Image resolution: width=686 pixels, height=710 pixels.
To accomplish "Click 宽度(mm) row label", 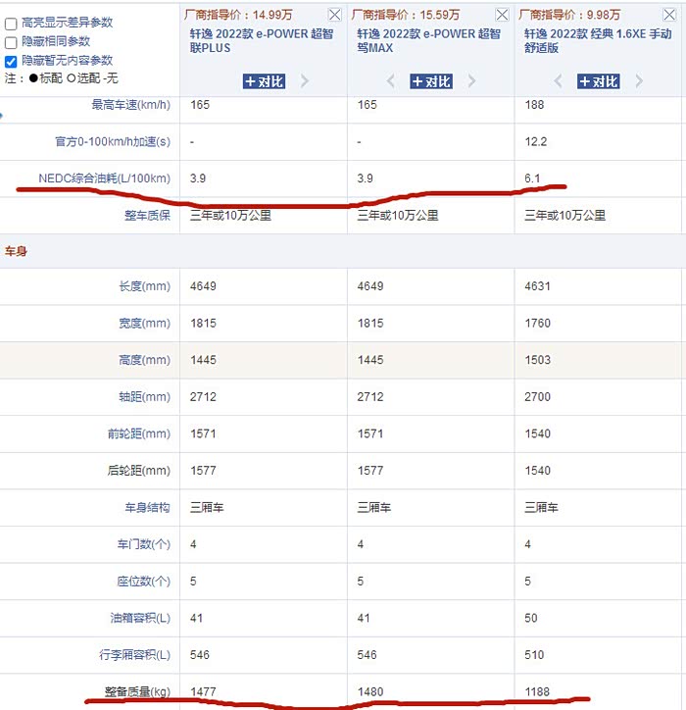I will tap(144, 324).
